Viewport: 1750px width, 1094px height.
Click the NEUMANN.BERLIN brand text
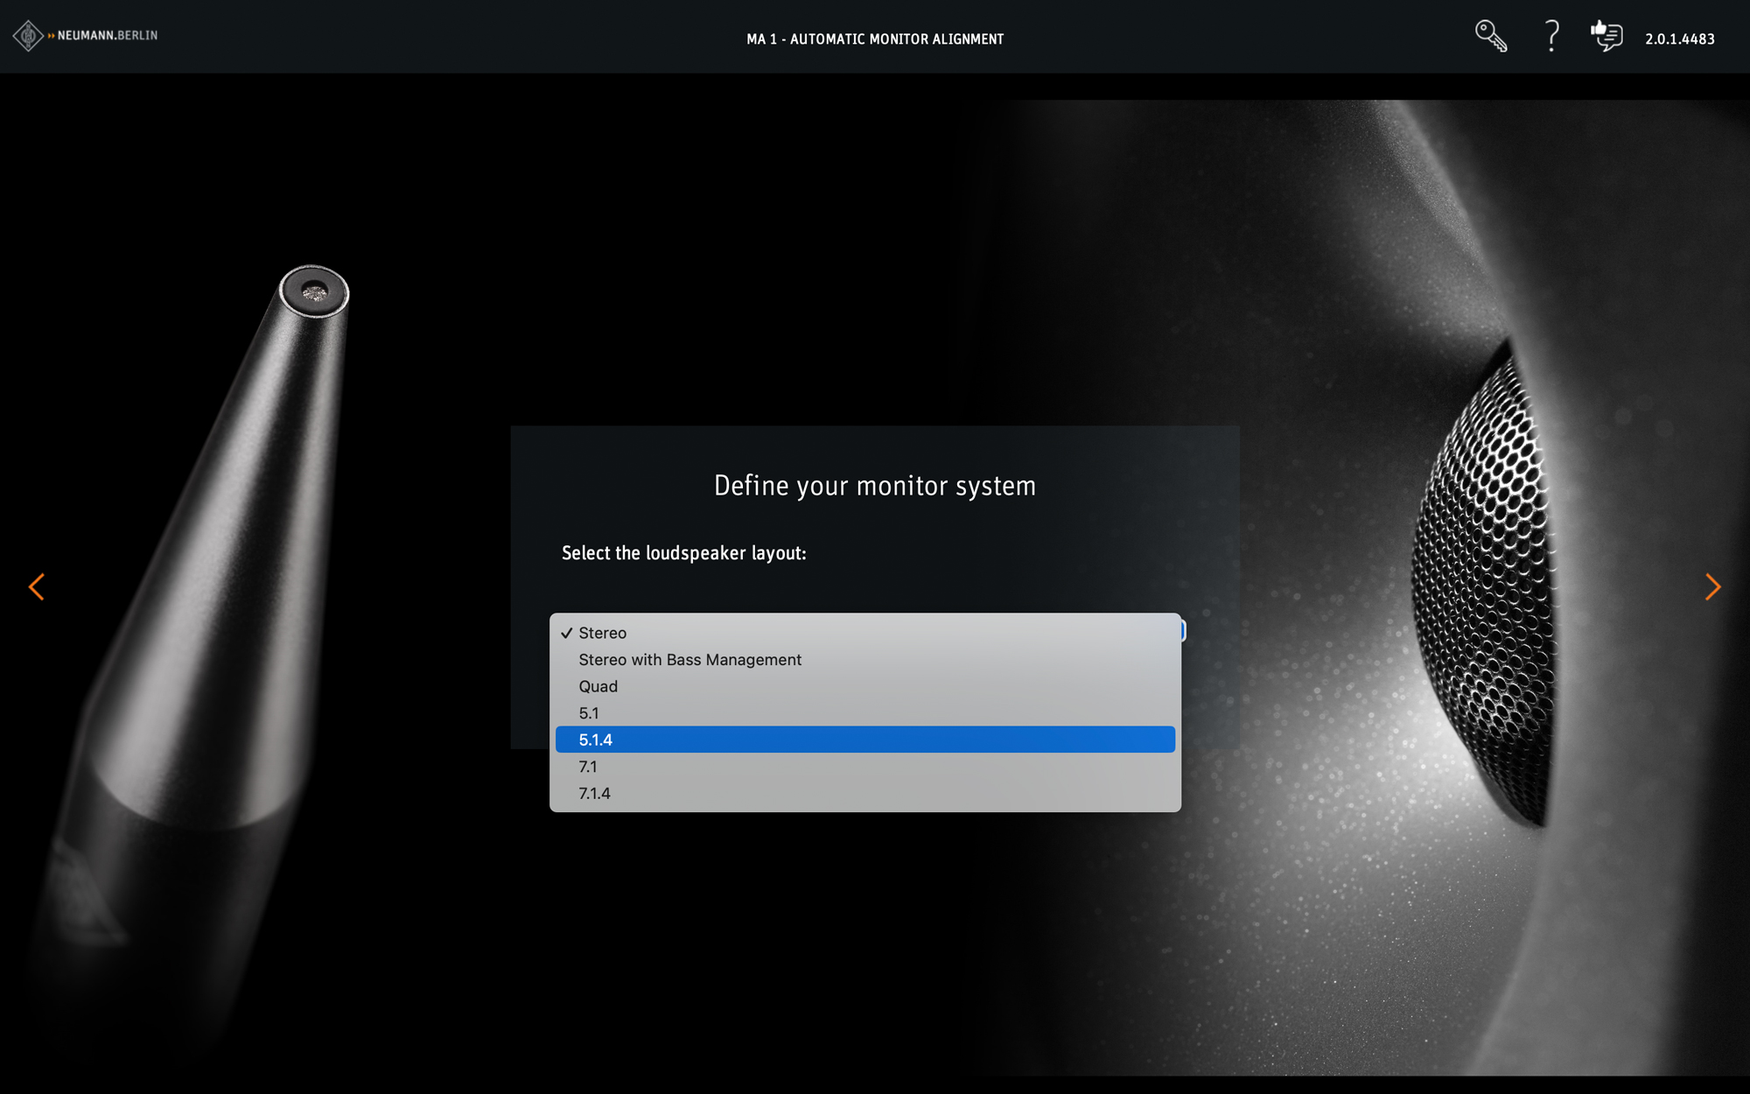pyautogui.click(x=107, y=36)
